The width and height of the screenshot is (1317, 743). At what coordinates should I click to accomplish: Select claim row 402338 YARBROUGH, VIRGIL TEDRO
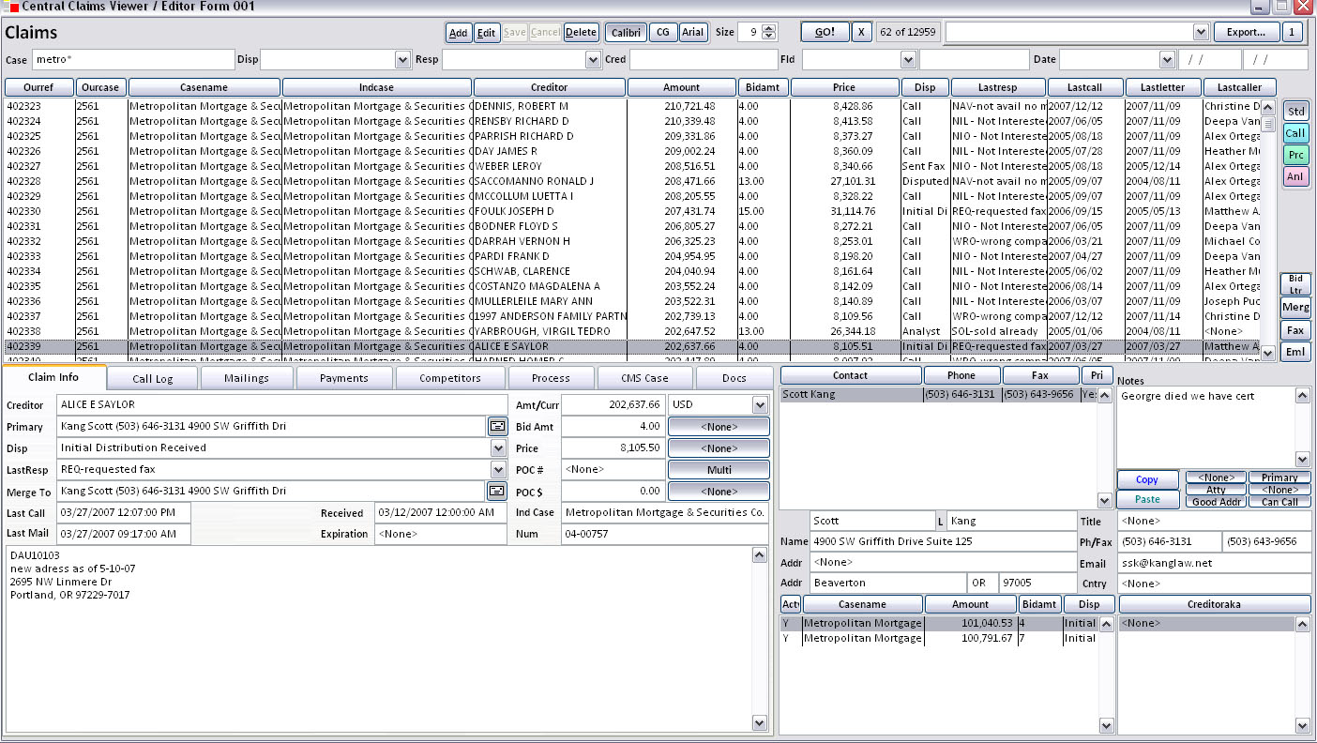tap(633, 331)
